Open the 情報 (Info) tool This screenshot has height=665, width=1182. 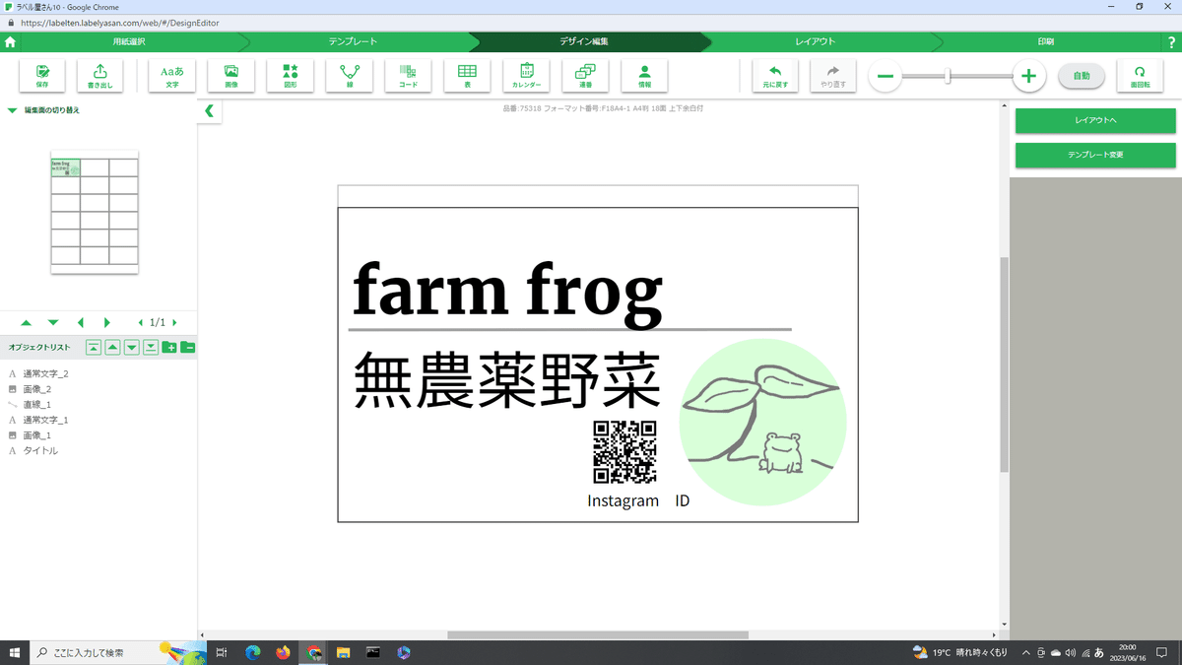coord(644,76)
